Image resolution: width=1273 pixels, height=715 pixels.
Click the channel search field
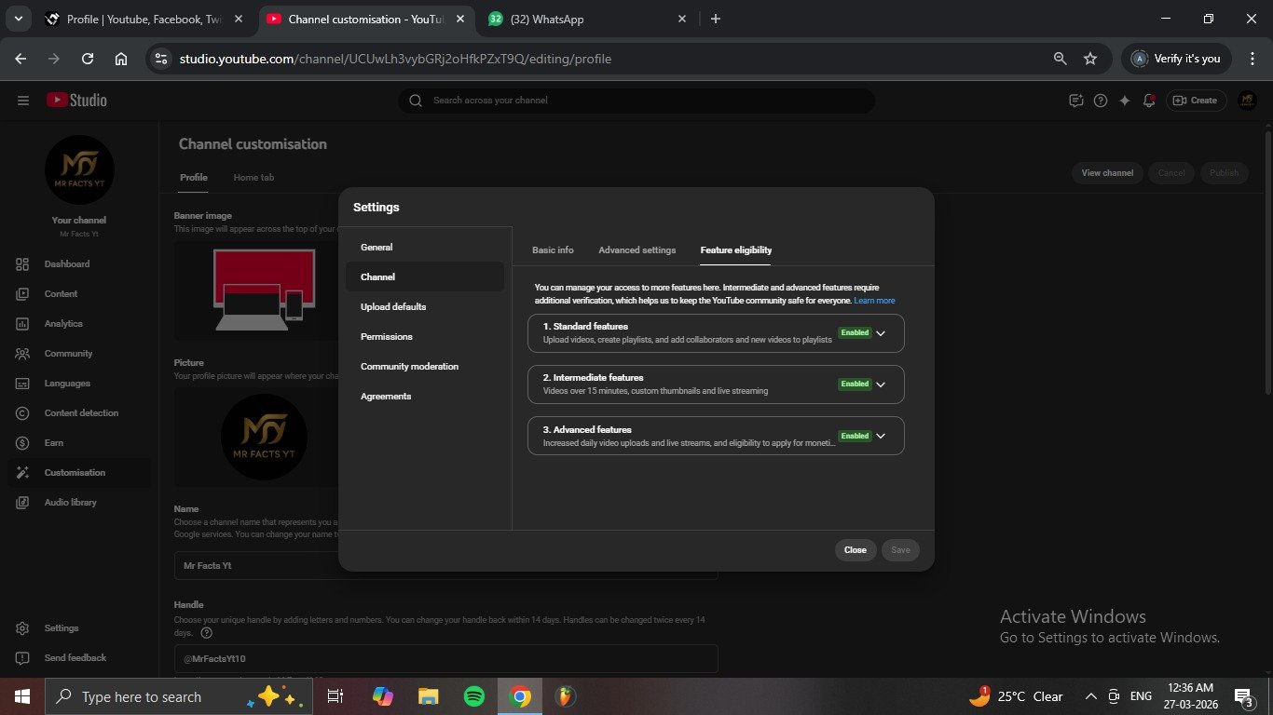coord(643,101)
